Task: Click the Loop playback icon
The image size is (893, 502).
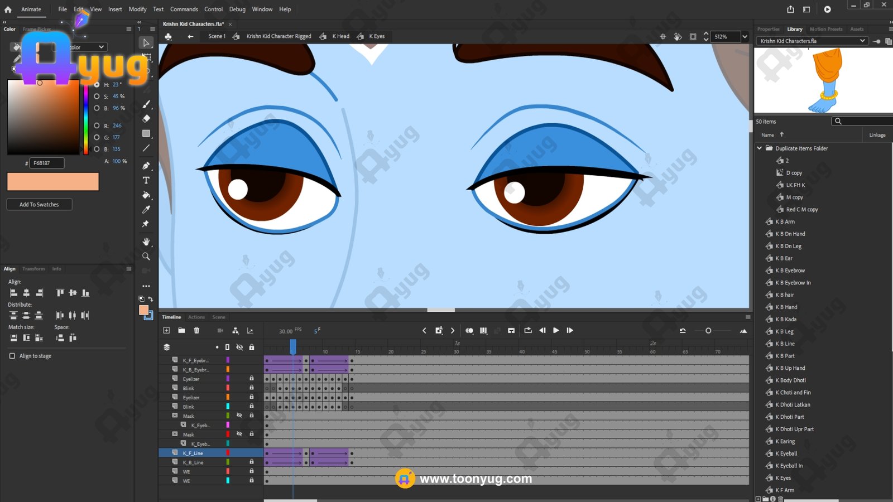Action: click(528, 330)
